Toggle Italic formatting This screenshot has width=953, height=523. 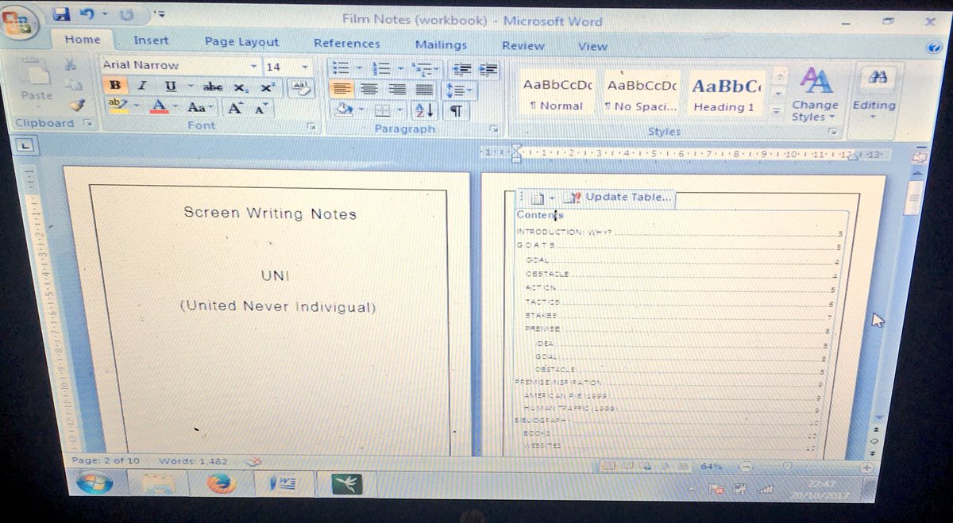click(x=142, y=85)
